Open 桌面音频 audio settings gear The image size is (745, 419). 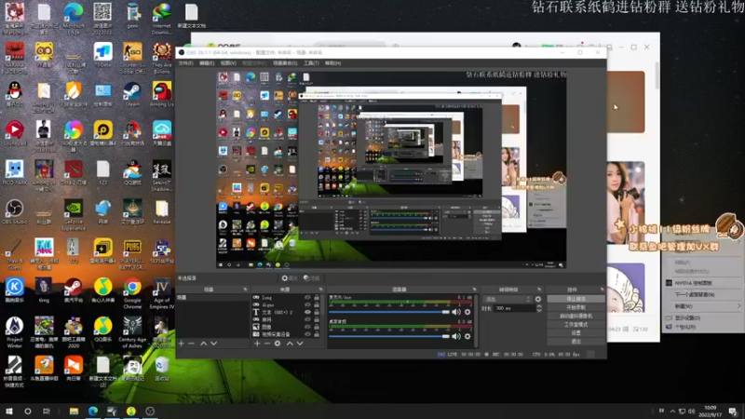pyautogui.click(x=467, y=336)
